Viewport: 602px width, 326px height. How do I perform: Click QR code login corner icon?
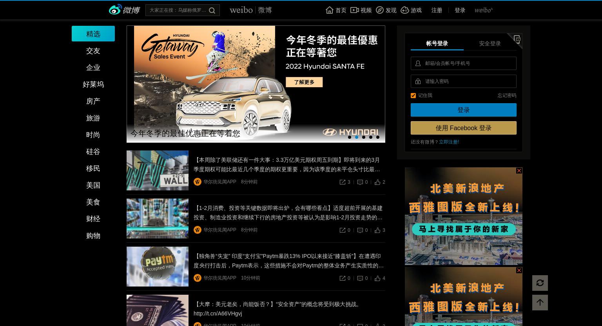(517, 39)
